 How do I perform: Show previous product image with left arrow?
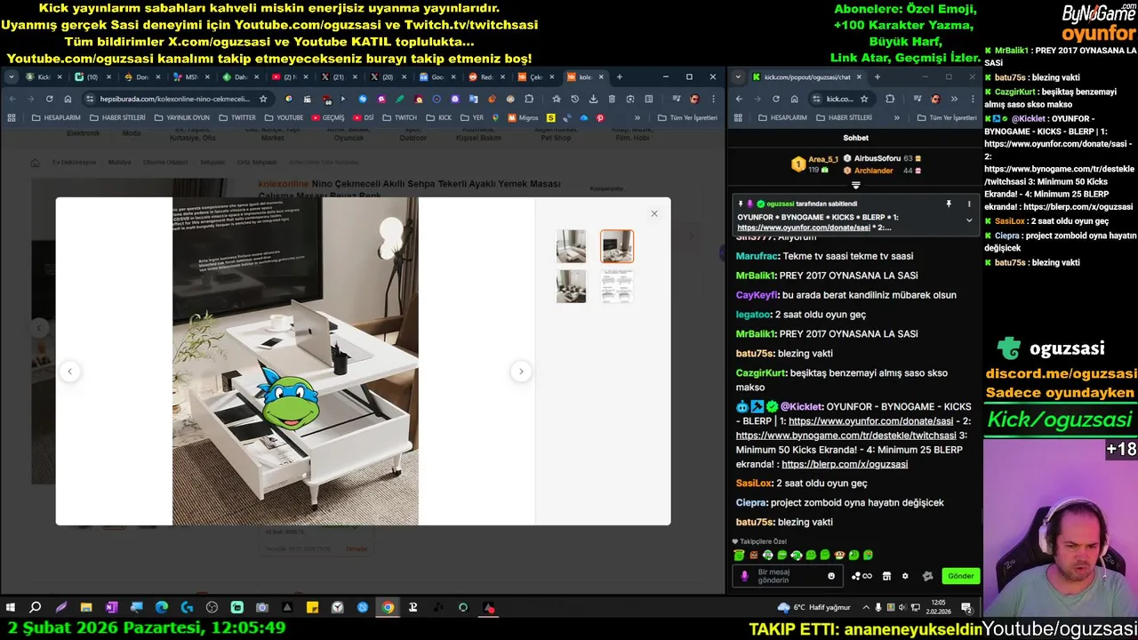(69, 372)
